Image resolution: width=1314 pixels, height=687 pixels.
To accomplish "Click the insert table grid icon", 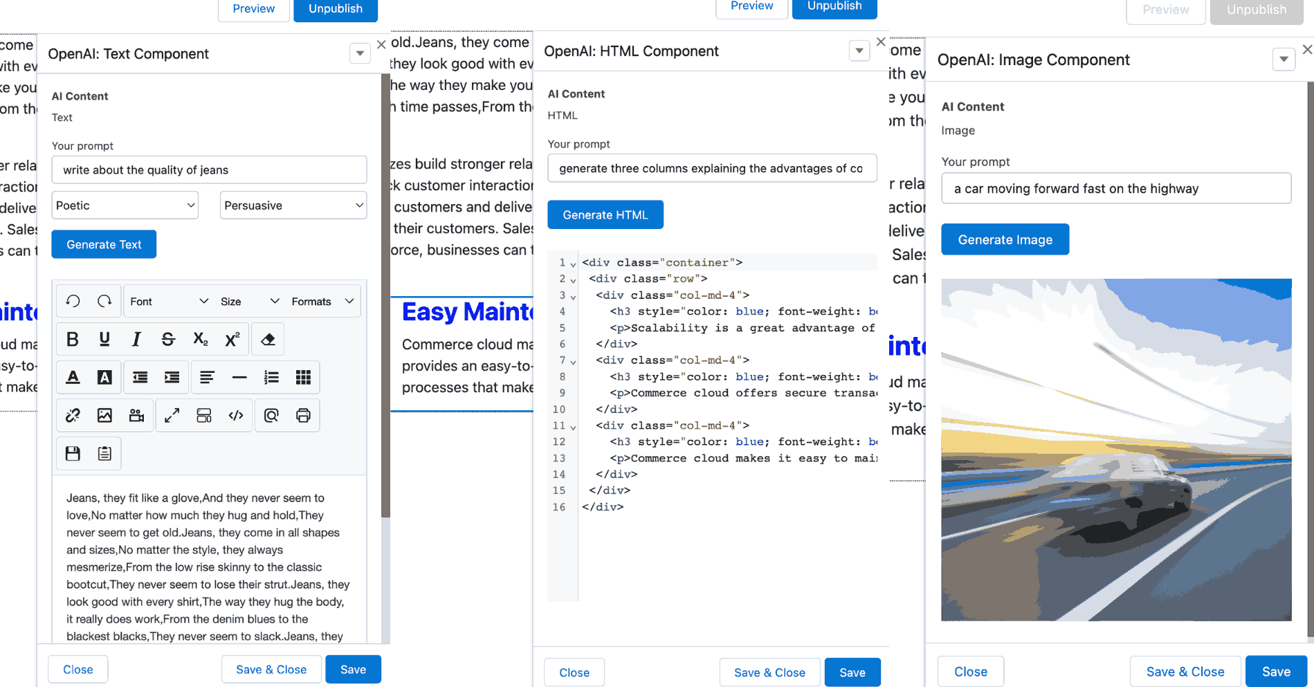I will point(303,377).
